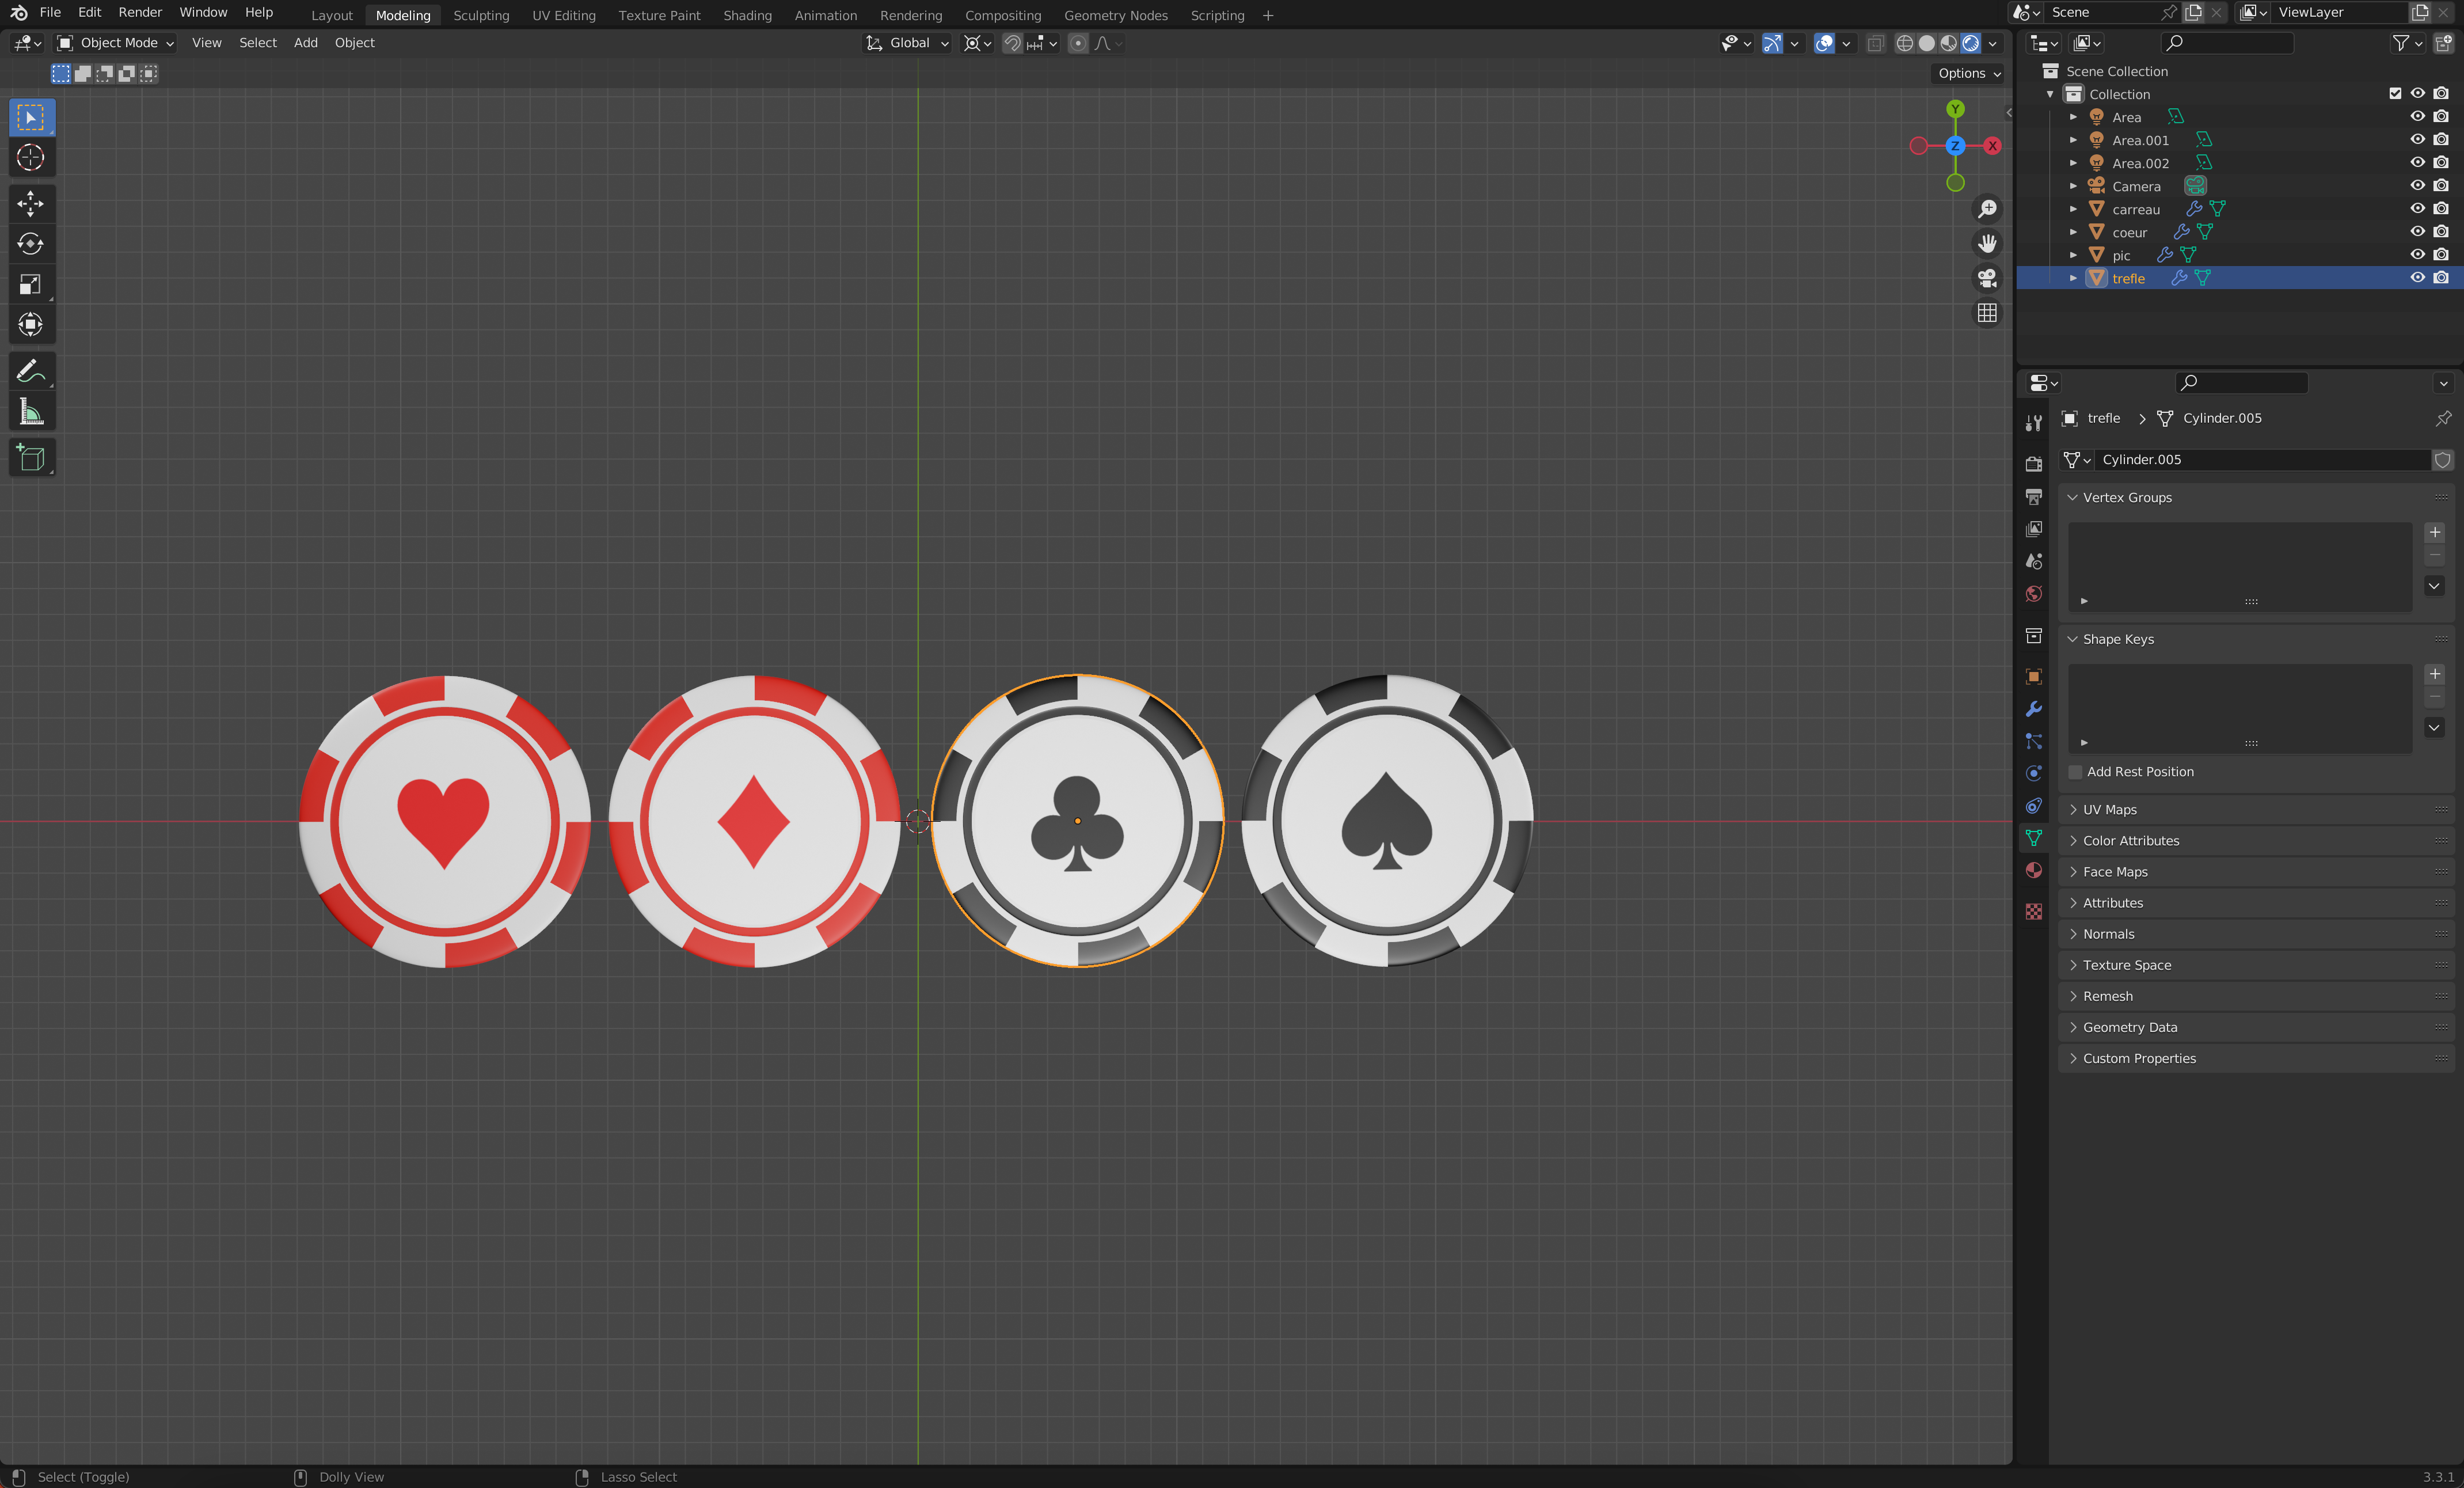The image size is (2464, 1488).
Task: Hide carreau object in viewport
Action: (2418, 209)
